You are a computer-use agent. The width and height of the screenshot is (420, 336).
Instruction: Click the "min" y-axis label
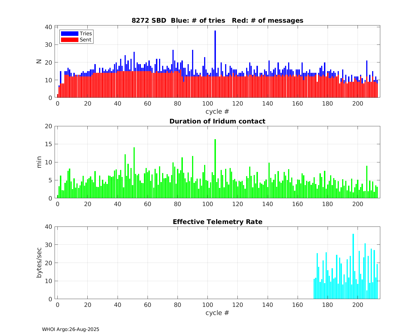[39, 162]
